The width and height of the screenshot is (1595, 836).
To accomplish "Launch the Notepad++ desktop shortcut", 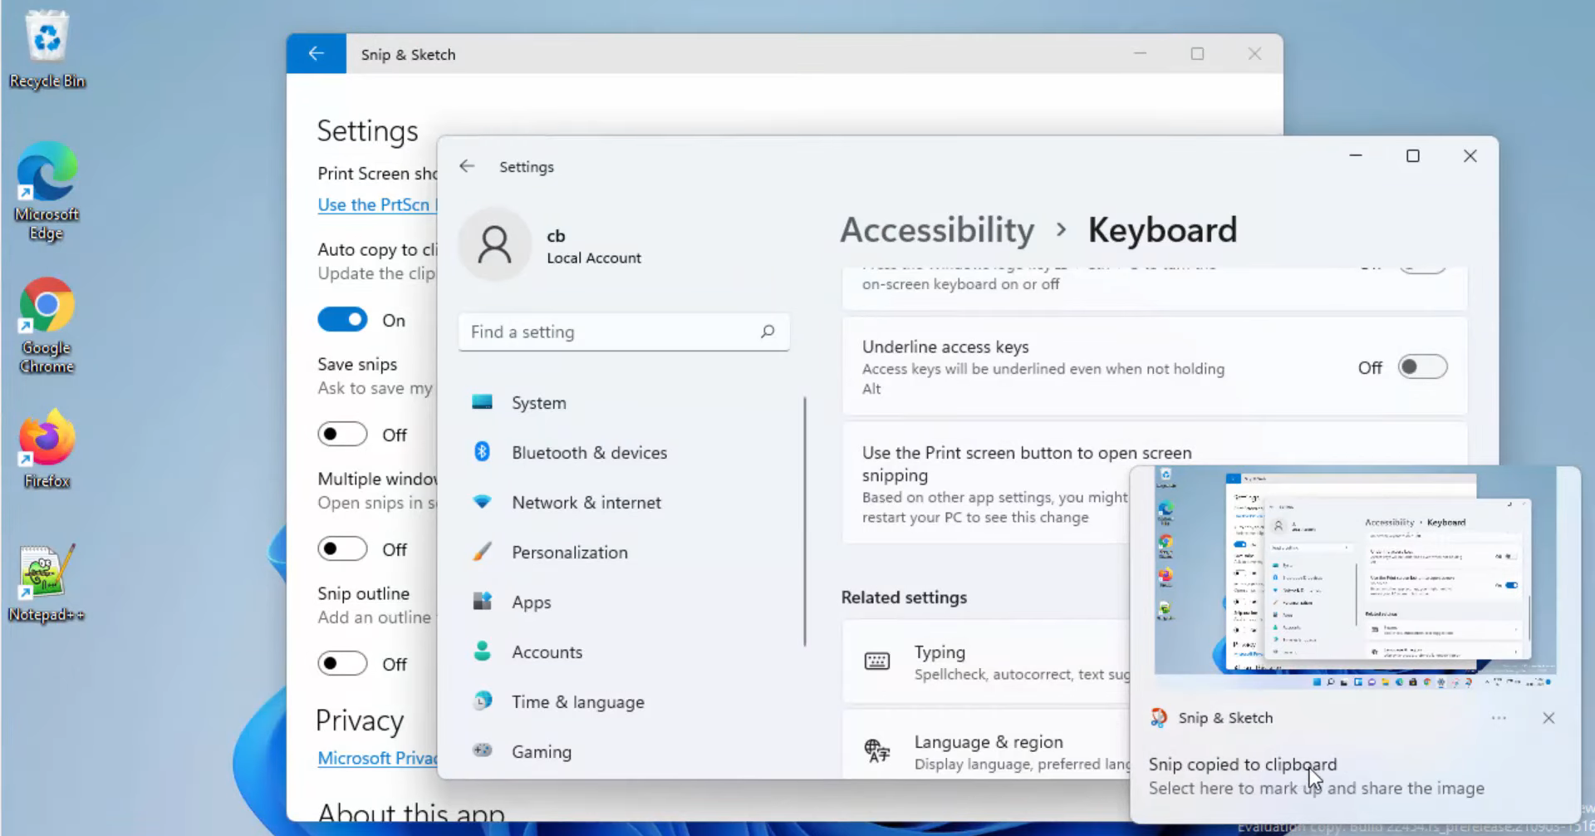I will click(47, 582).
